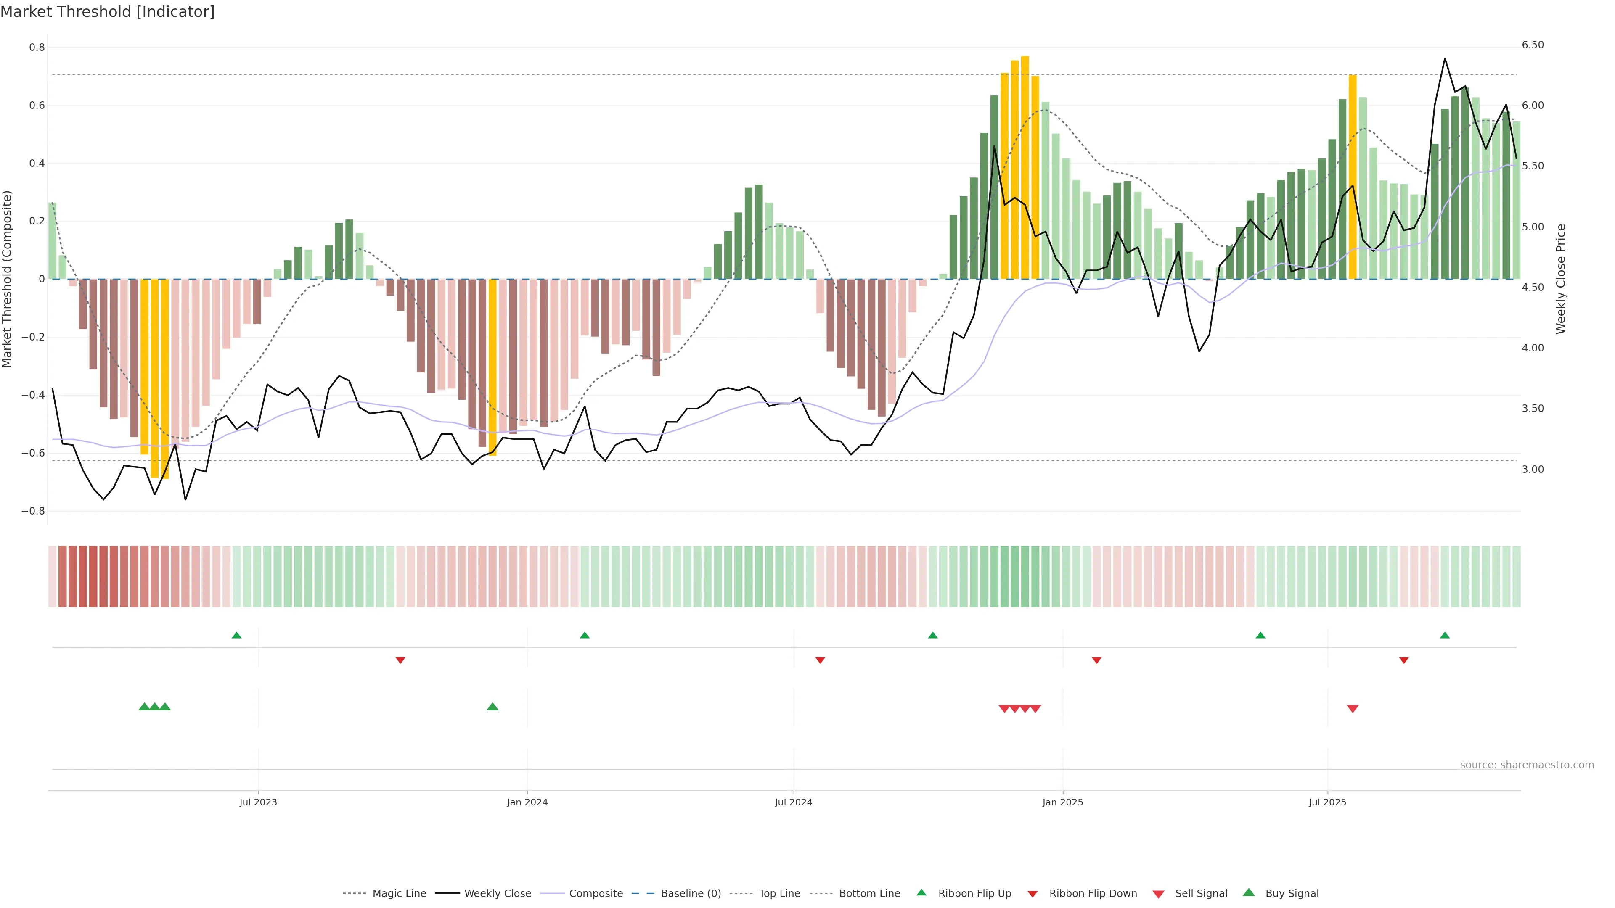Viewport: 1615px width, 908px height.
Task: Toggle Weekly Close series in legend
Action: (x=497, y=894)
